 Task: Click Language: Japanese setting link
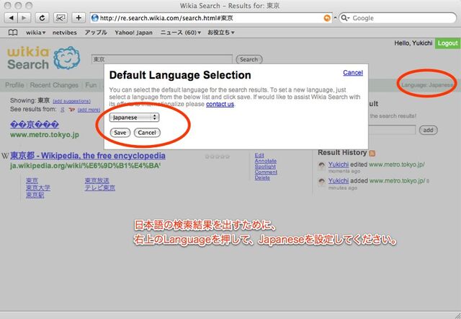click(x=427, y=85)
